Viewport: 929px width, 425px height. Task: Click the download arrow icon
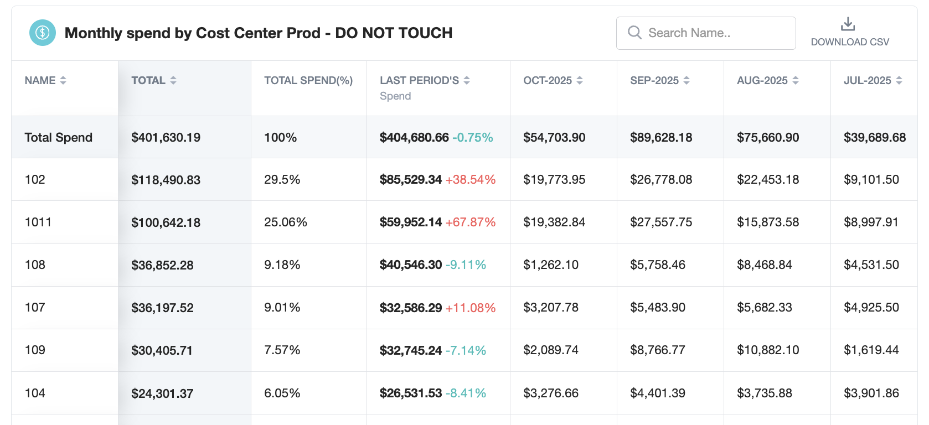(848, 24)
